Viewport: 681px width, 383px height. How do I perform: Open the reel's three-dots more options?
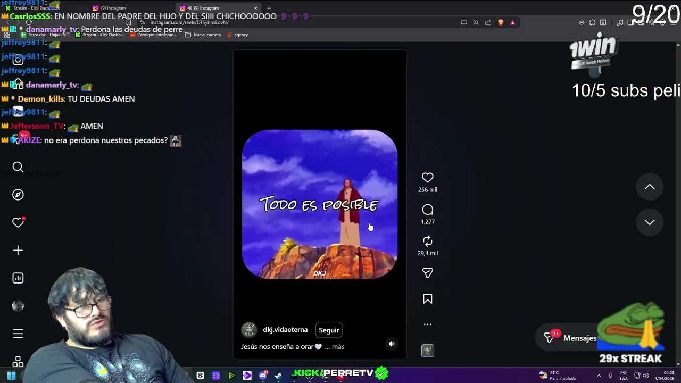[427, 324]
